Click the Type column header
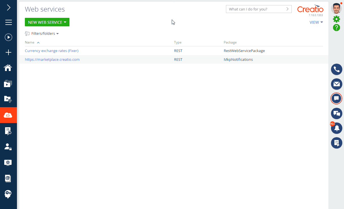 pyautogui.click(x=178, y=42)
